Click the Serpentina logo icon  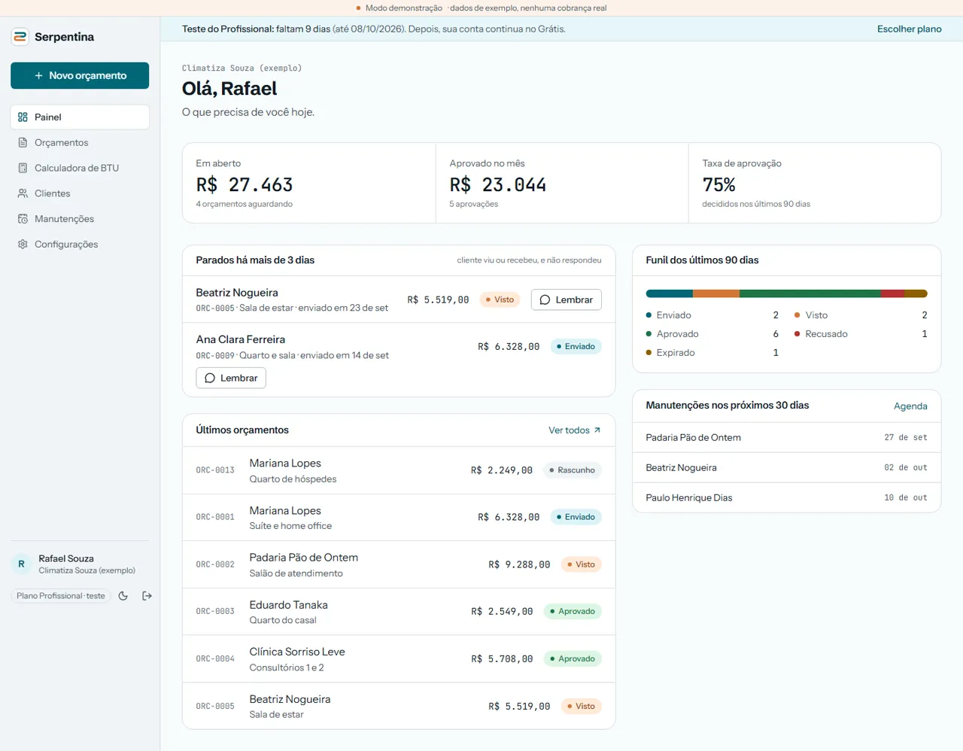(20, 37)
